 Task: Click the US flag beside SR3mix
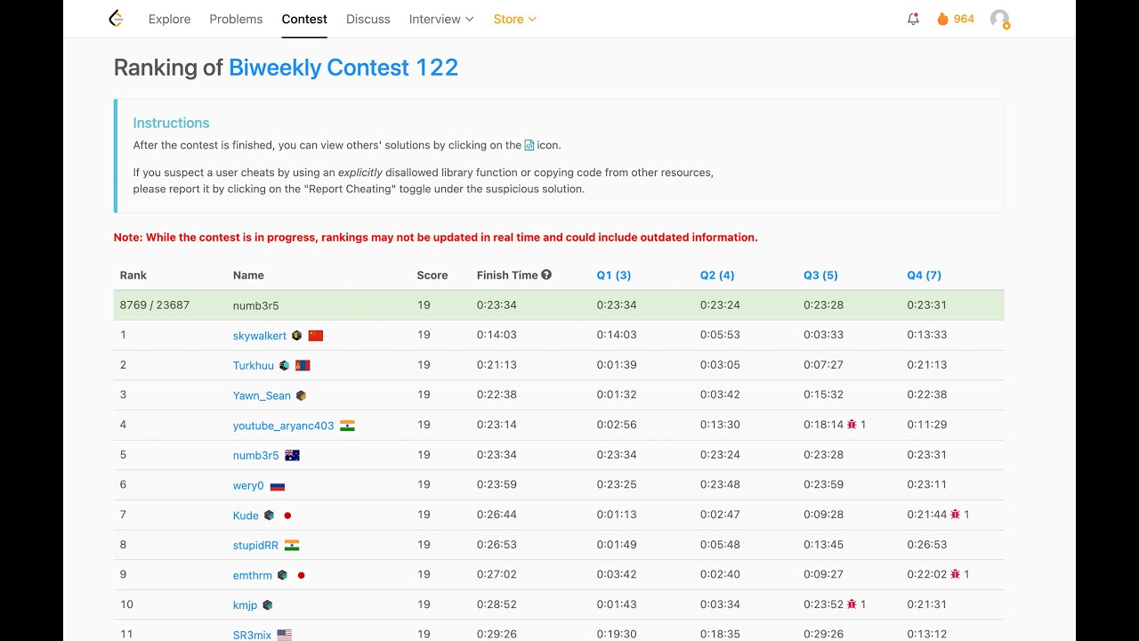point(285,635)
